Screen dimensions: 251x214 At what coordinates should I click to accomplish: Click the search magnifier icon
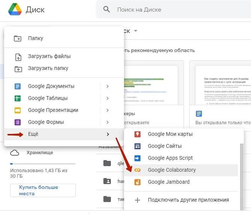106,9
